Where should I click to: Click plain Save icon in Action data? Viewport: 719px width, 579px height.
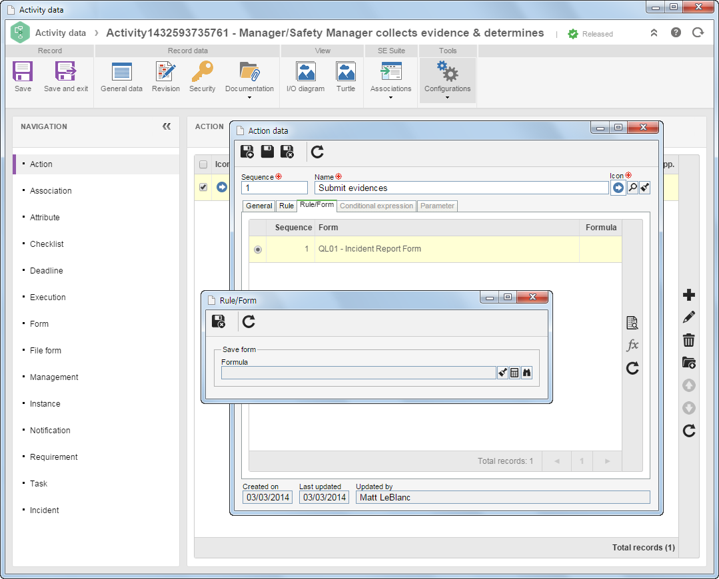click(267, 152)
